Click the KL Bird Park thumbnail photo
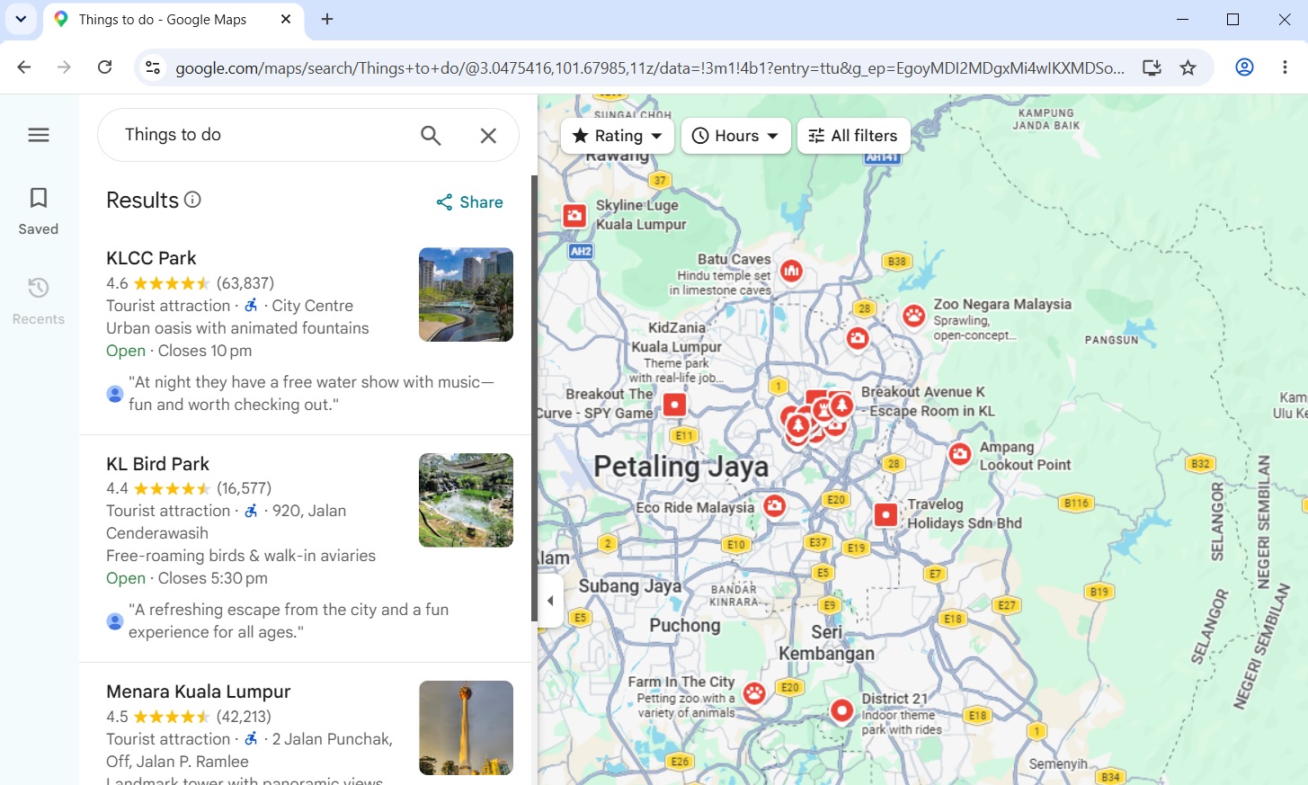Viewport: 1308px width, 785px height. [466, 501]
